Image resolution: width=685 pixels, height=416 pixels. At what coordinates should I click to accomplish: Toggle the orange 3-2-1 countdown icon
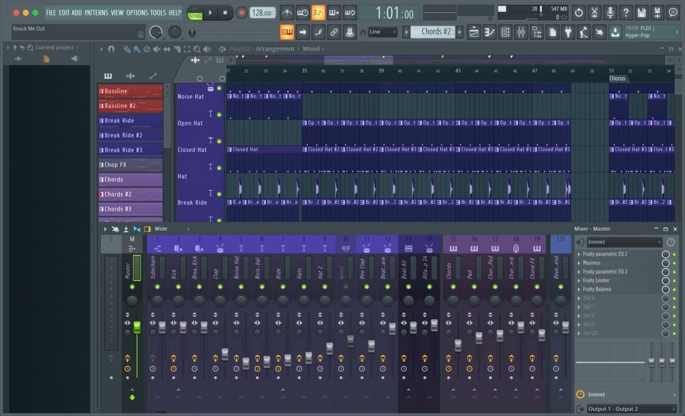(318, 12)
